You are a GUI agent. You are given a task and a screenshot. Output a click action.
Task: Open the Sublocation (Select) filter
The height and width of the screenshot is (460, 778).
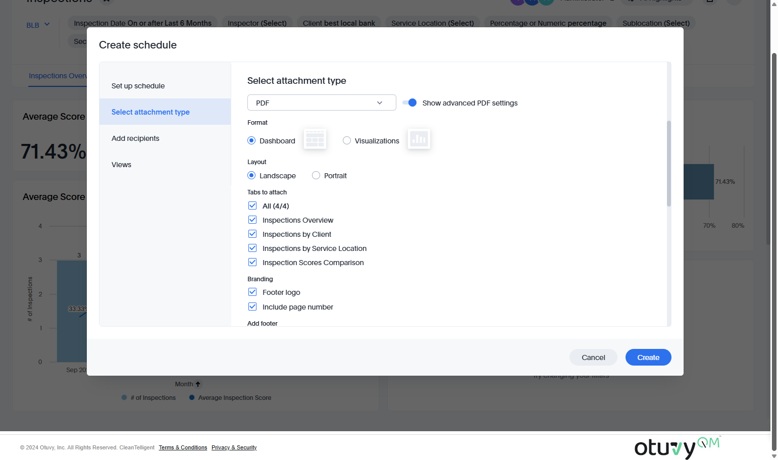click(656, 23)
